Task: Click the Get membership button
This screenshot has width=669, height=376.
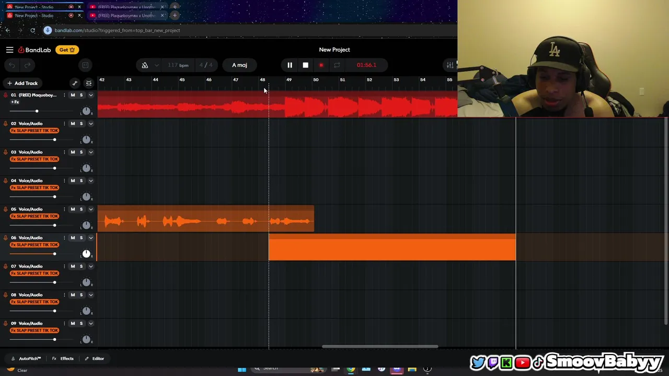Action: 67,50
